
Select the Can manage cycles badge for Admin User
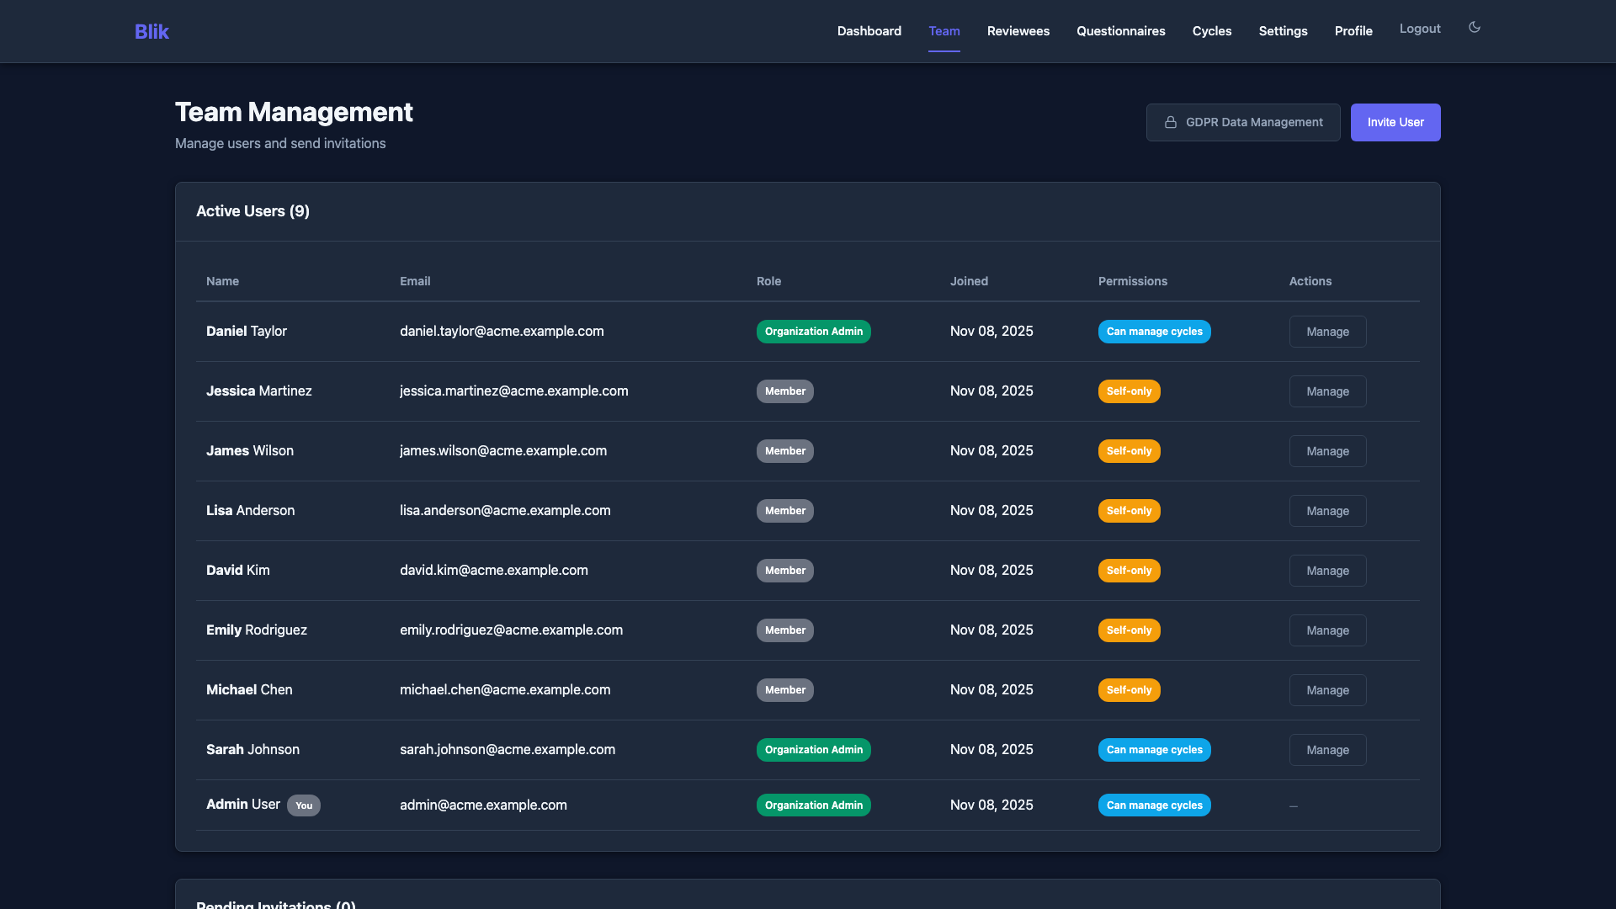[x=1154, y=805]
